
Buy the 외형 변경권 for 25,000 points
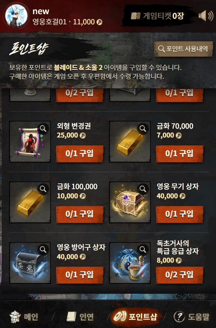pyautogui.click(x=79, y=154)
